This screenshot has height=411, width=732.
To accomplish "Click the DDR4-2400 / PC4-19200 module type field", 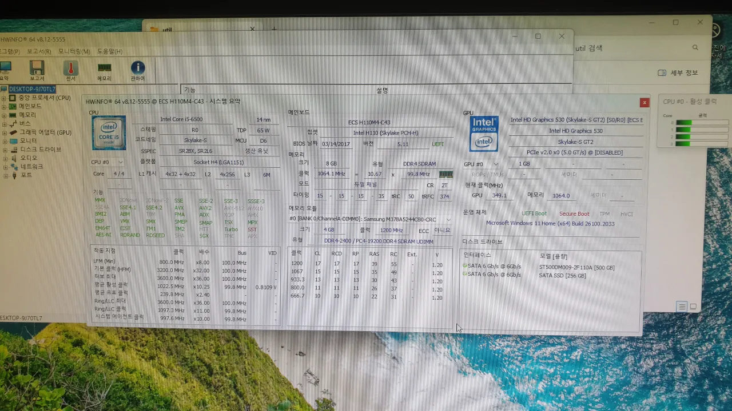I will tap(379, 240).
